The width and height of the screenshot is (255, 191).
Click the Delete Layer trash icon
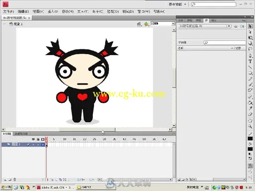point(14,180)
